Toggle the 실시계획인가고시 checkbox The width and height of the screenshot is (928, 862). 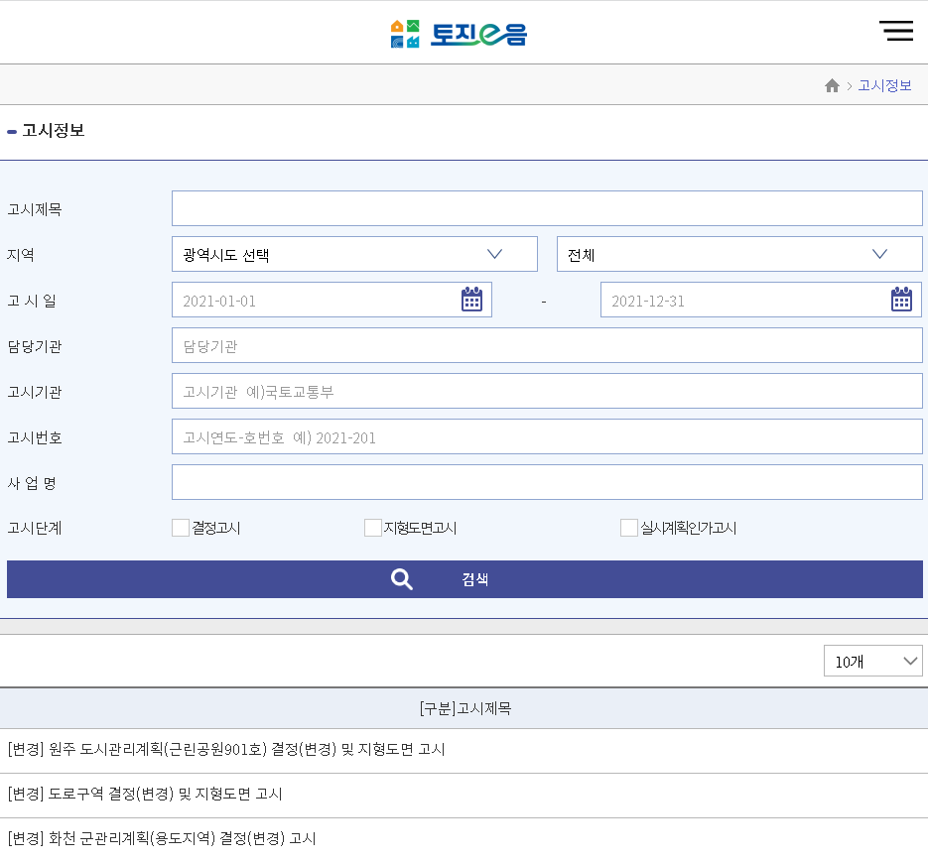(628, 528)
